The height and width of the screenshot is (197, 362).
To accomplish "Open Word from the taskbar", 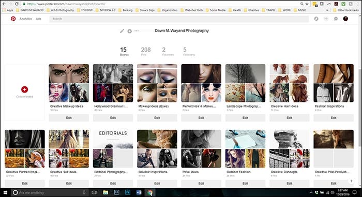I will pyautogui.click(x=139, y=192).
